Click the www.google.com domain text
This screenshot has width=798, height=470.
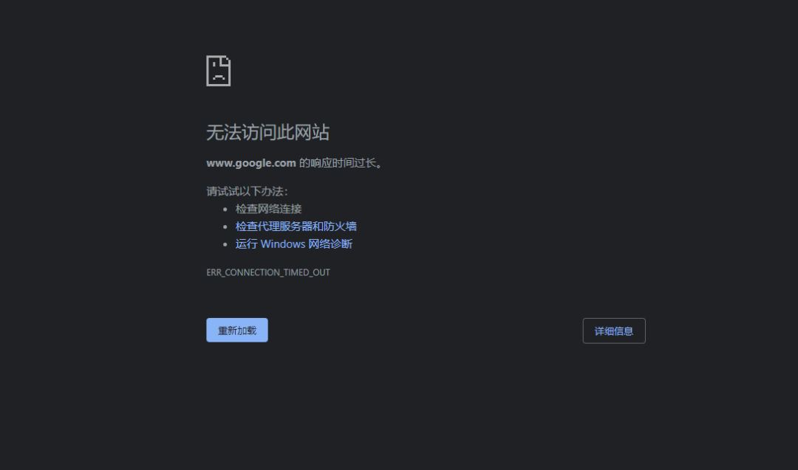coord(251,162)
